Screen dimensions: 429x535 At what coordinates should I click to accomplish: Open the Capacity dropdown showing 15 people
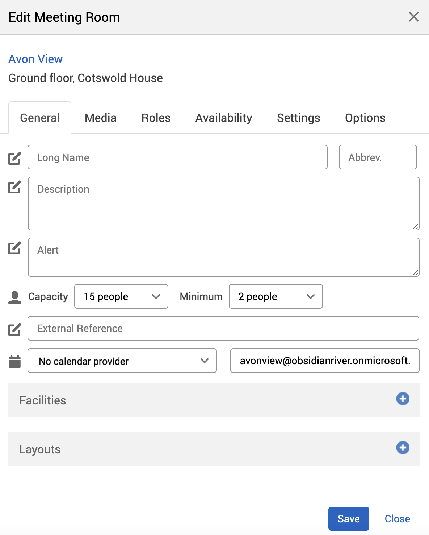[x=121, y=296]
